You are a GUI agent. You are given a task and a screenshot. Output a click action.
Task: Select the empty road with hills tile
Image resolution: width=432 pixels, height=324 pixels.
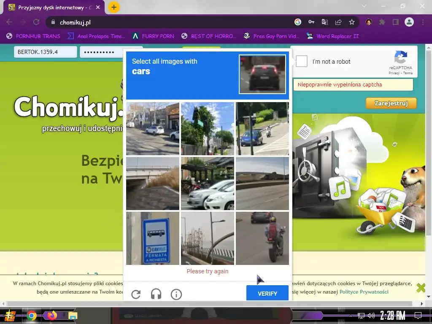262,184
